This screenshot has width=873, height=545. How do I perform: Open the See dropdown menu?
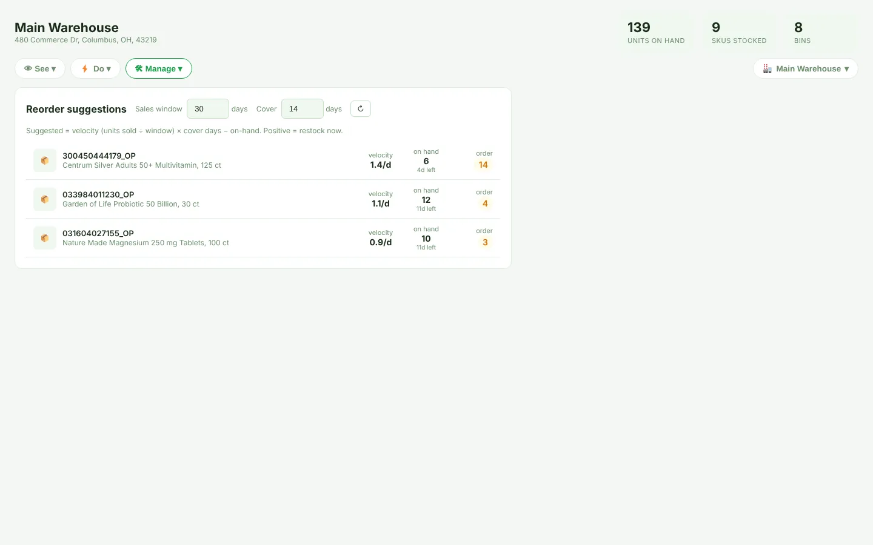click(x=40, y=68)
